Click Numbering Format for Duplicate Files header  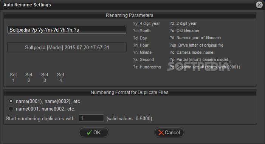[129, 92]
